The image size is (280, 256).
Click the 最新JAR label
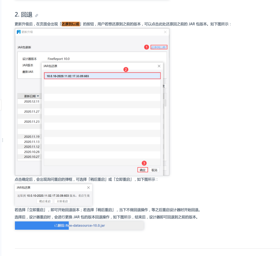click(28, 71)
